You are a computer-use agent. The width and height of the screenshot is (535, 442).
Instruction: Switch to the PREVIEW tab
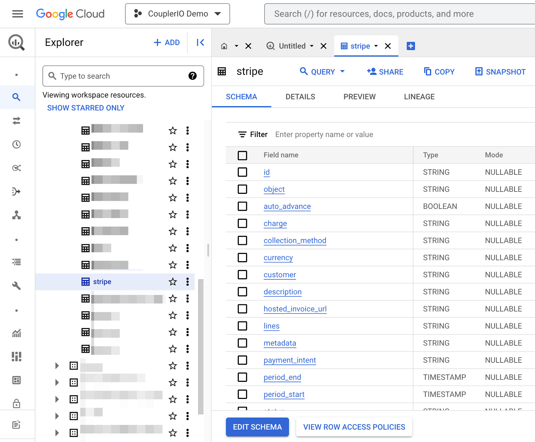pyautogui.click(x=359, y=97)
